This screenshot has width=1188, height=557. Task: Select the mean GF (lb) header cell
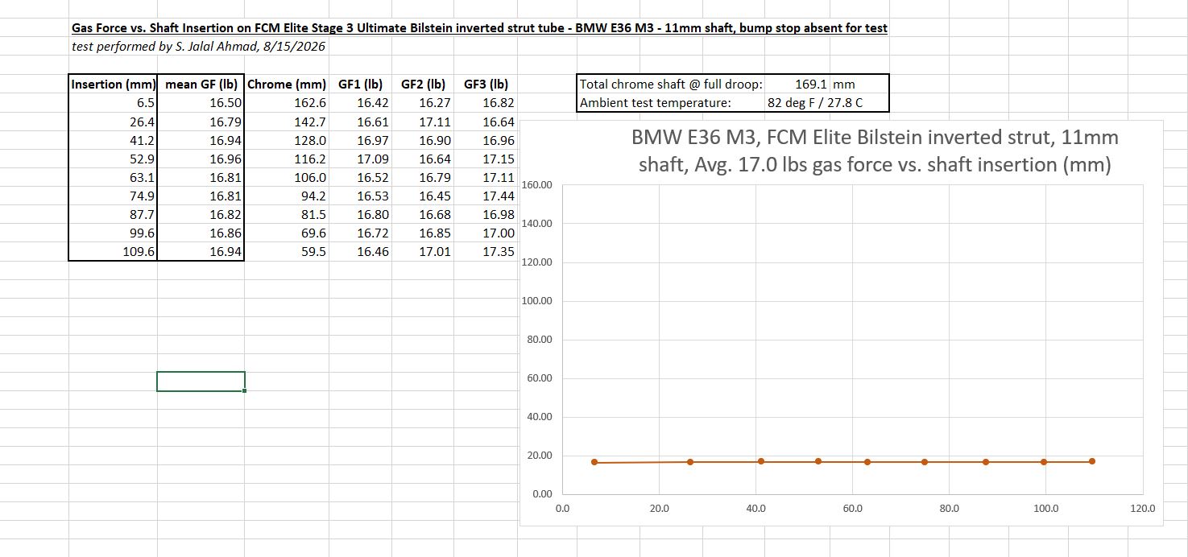pos(201,84)
